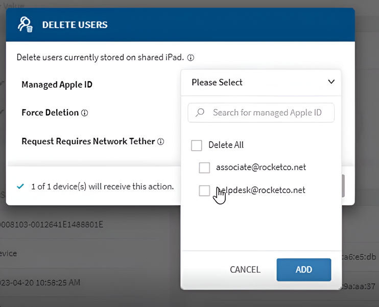This screenshot has height=307, width=379.
Task: Tick the helpdesk@rocketco.net checkbox
Action: coord(204,191)
